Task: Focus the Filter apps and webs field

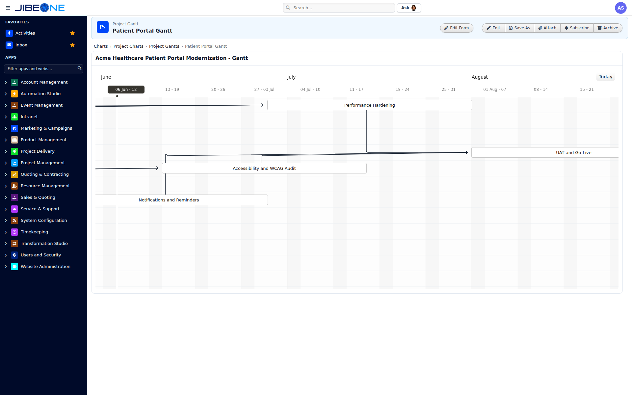Action: pos(43,69)
